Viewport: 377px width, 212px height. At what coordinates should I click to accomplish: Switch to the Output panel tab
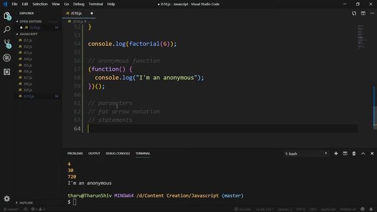(94, 153)
